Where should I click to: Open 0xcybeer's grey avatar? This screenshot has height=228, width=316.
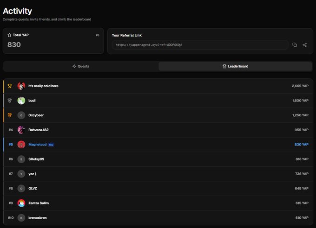[x=21, y=115]
